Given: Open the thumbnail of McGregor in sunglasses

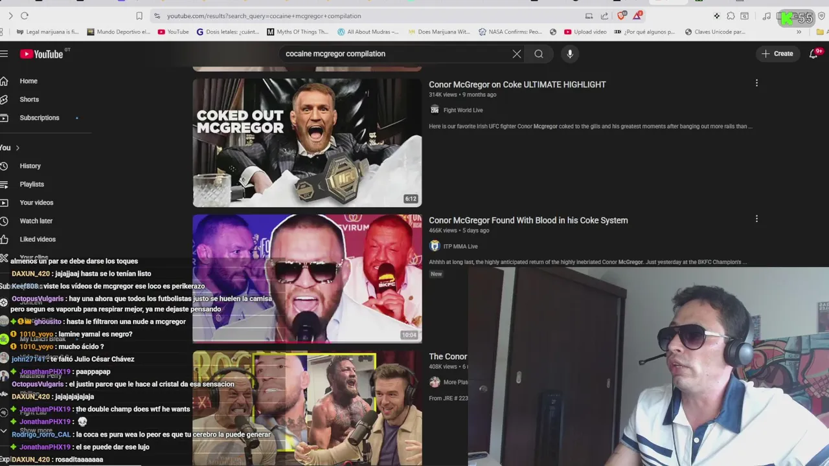Looking at the screenshot, I should click(307, 278).
